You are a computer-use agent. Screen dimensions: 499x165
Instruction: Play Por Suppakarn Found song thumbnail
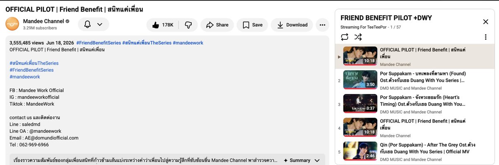click(360, 80)
